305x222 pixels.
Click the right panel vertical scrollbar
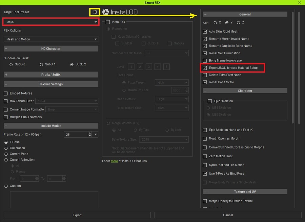pyautogui.click(x=298, y=68)
